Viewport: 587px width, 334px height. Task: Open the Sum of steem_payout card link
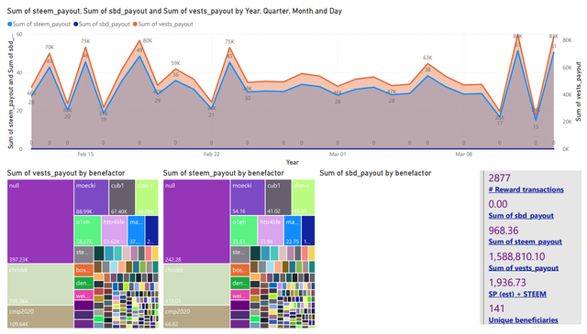click(525, 242)
